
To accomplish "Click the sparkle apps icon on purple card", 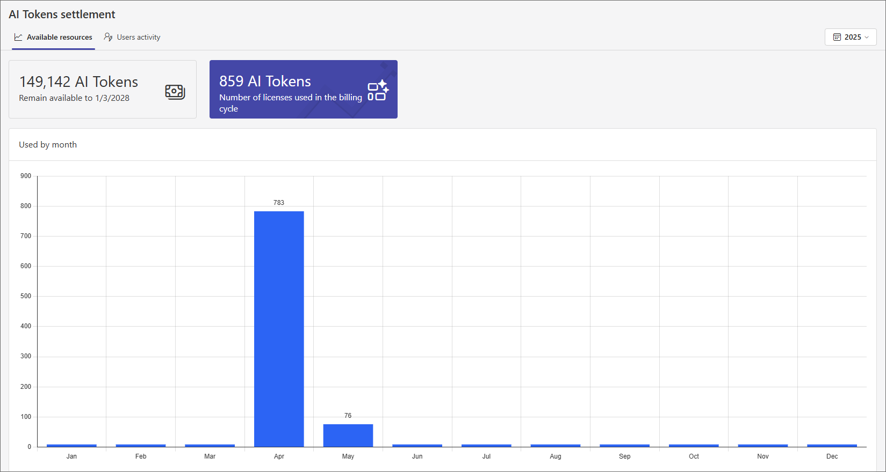I will [378, 90].
